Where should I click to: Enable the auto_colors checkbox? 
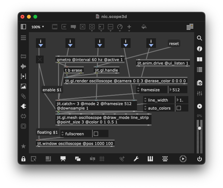click(179, 108)
